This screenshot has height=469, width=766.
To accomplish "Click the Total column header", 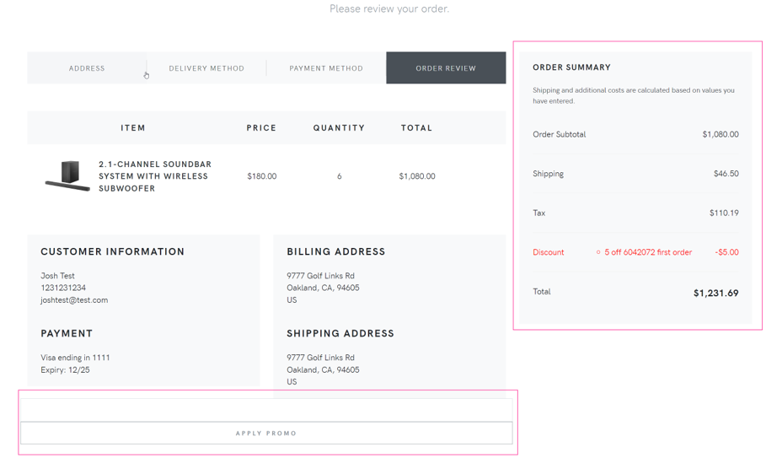I will point(417,128).
